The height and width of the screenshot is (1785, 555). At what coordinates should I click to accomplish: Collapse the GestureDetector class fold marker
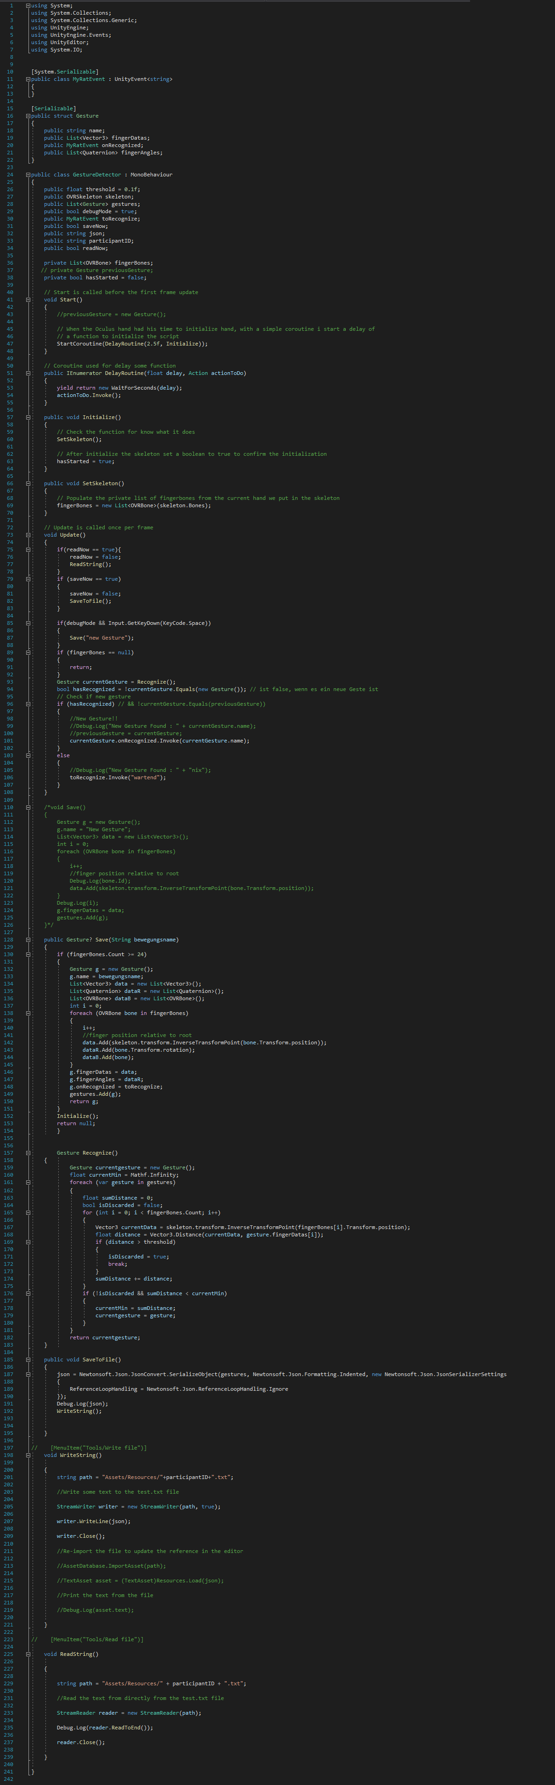click(28, 175)
